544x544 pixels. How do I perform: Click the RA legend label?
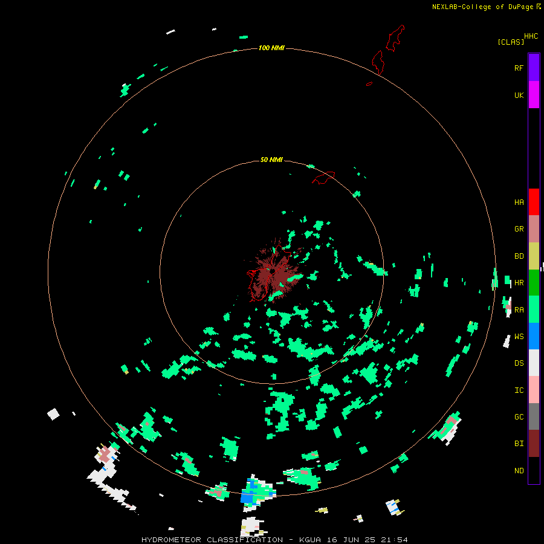519,309
